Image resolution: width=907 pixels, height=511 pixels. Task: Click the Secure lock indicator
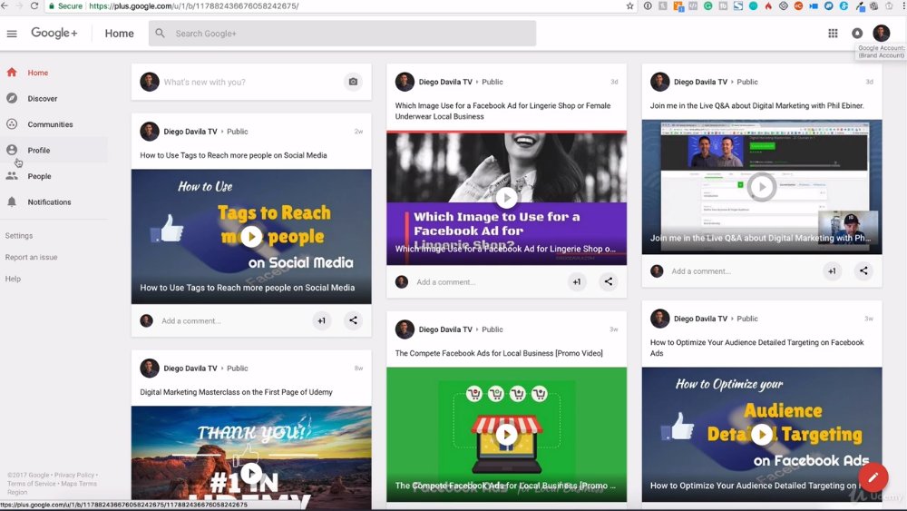point(64,5)
